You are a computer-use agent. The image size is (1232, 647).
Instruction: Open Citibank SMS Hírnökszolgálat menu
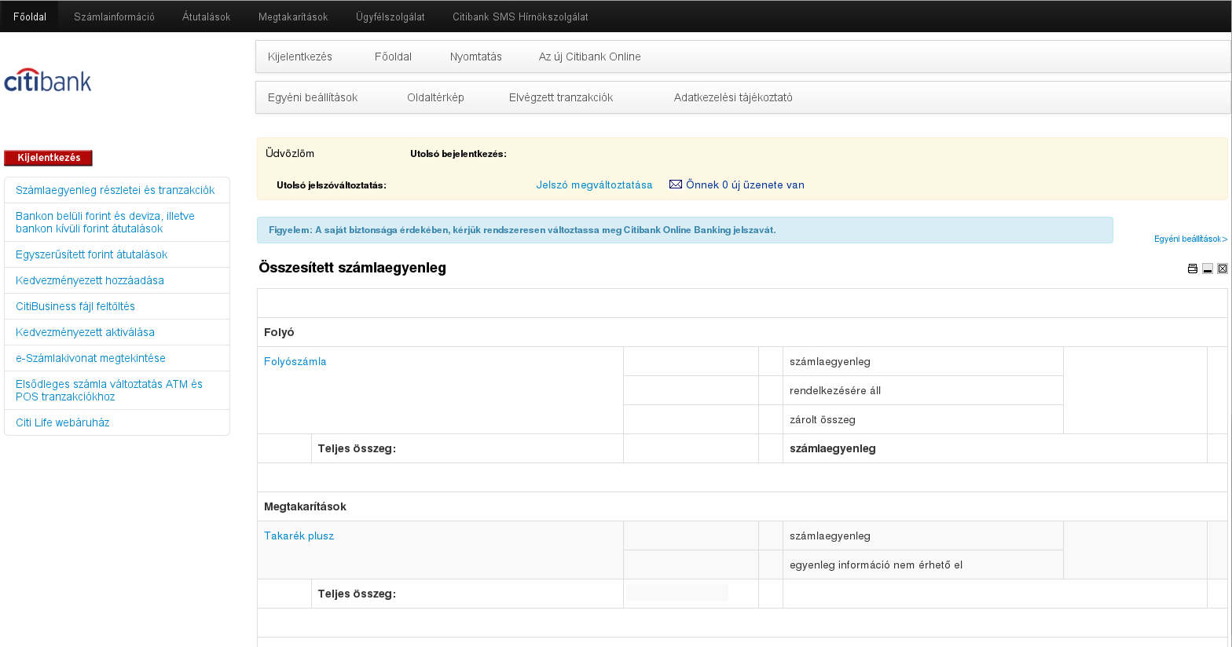[520, 16]
